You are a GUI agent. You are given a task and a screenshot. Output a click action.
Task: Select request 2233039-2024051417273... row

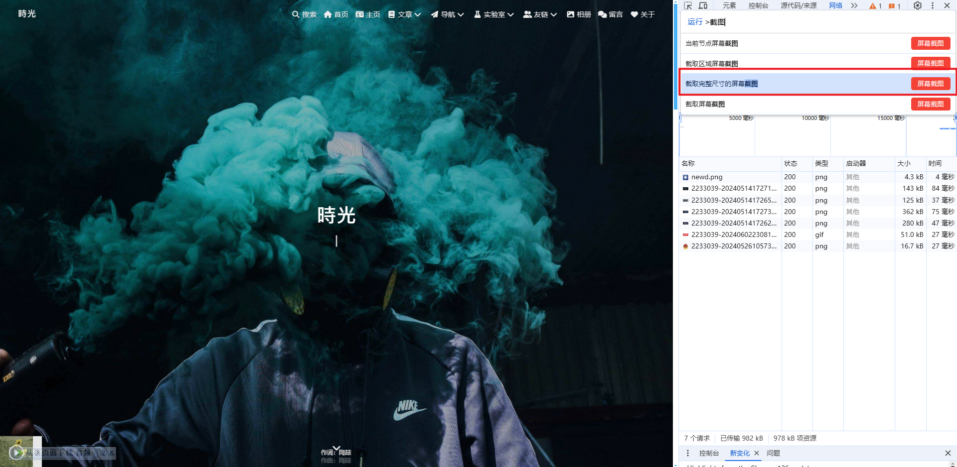[817, 212]
